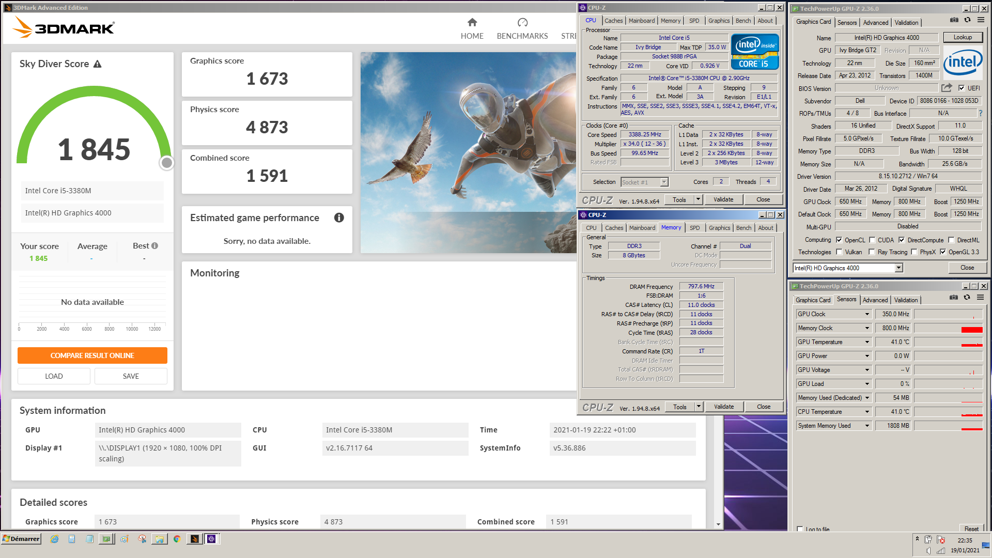Click the Intel Core i5 logo in CPU-Z
This screenshot has height=558, width=992.
pyautogui.click(x=755, y=52)
